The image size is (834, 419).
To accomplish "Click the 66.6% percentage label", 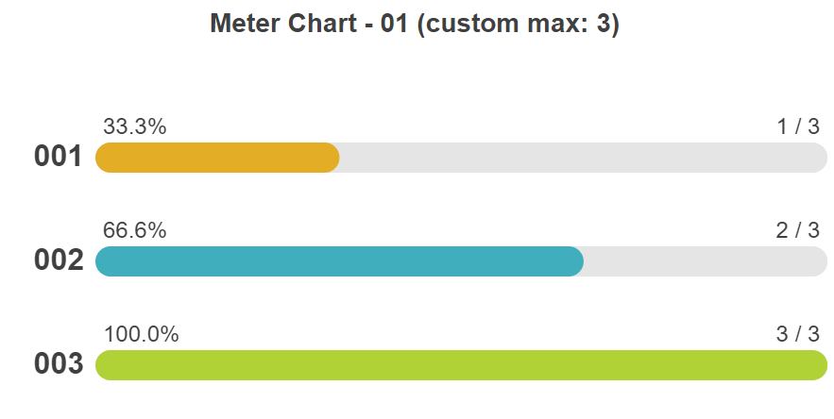I will pyautogui.click(x=134, y=230).
